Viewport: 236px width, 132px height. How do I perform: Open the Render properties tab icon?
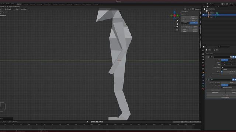pos(203,54)
